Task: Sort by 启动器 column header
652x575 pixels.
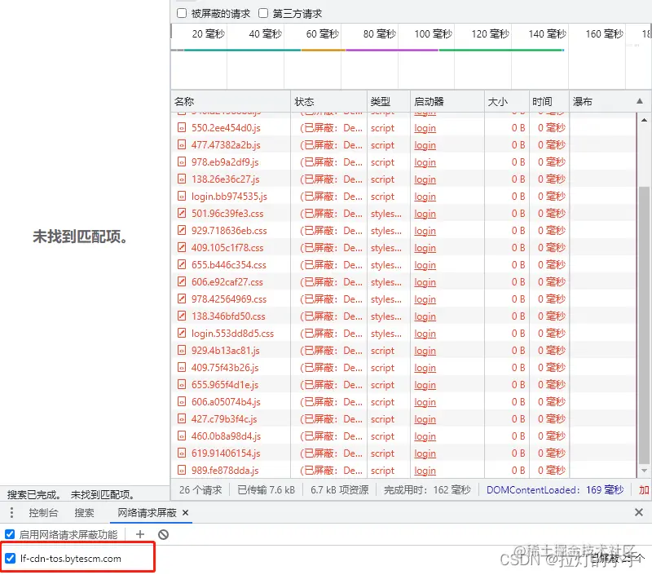Action: point(447,101)
